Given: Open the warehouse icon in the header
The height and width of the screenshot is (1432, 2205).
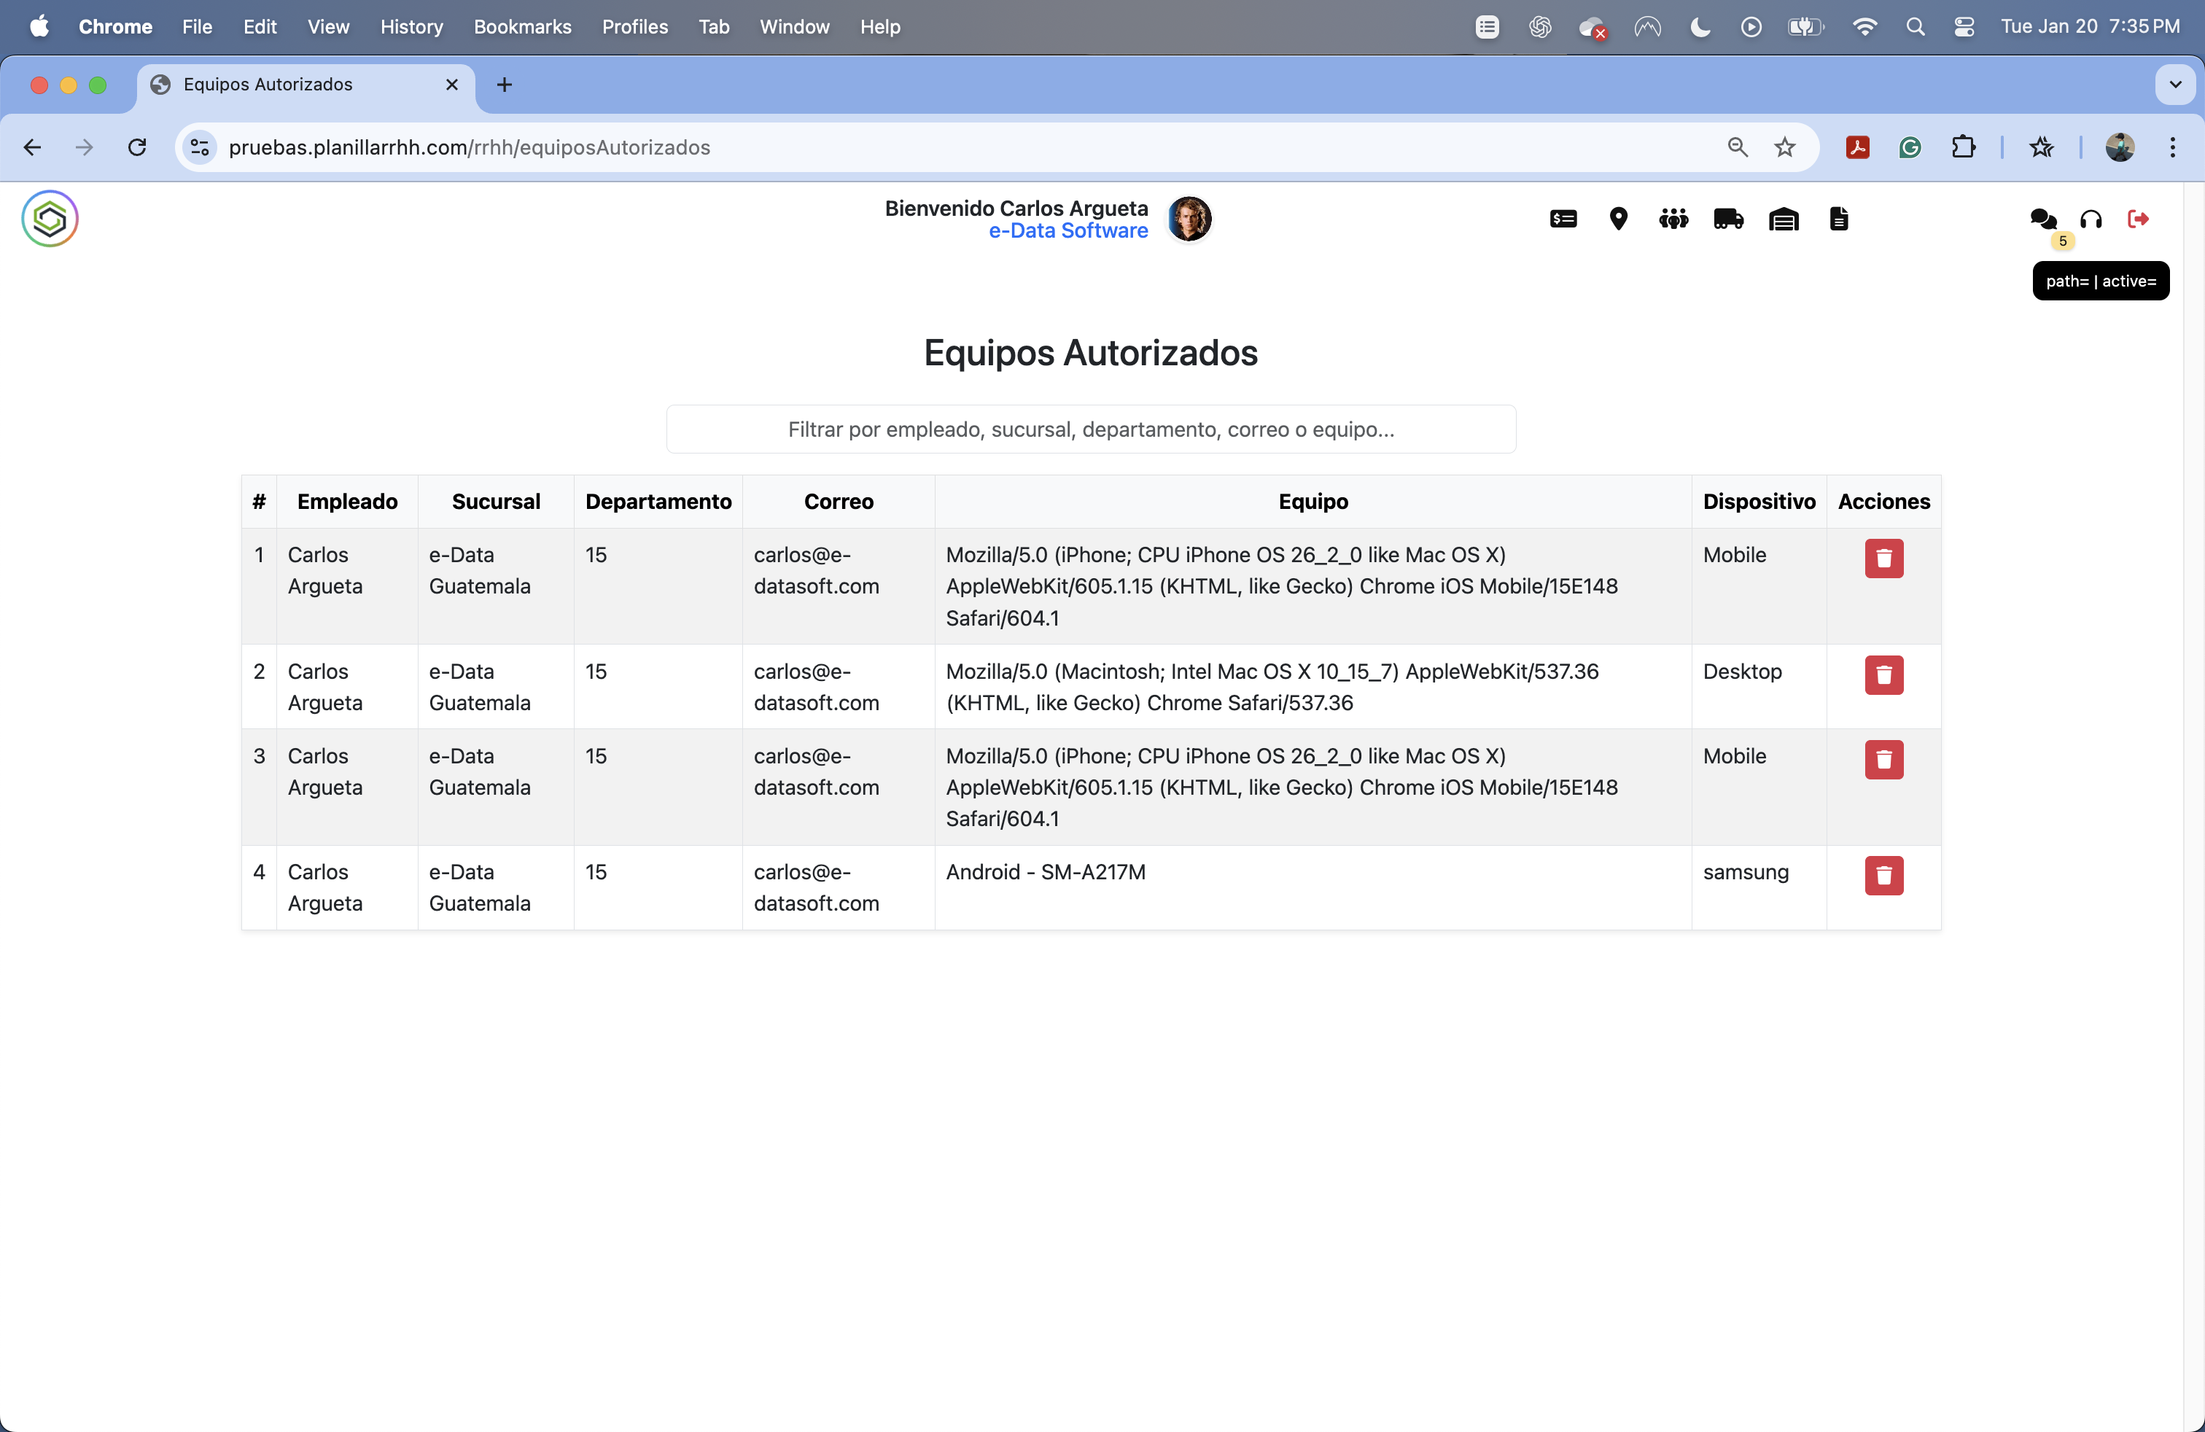Looking at the screenshot, I should click(x=1783, y=219).
